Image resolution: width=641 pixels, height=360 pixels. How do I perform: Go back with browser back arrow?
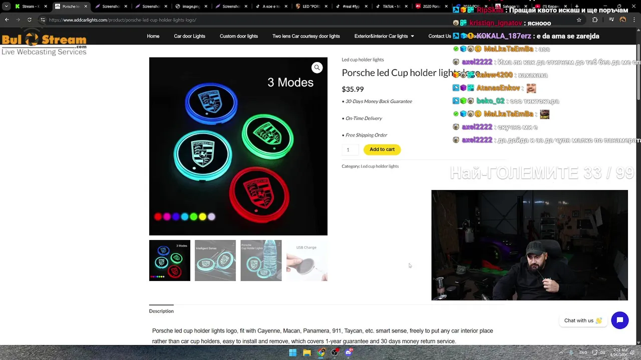(7, 20)
